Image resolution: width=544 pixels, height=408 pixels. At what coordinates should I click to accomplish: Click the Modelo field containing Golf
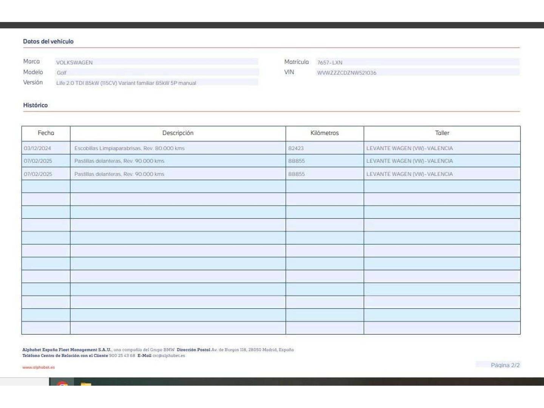point(157,73)
